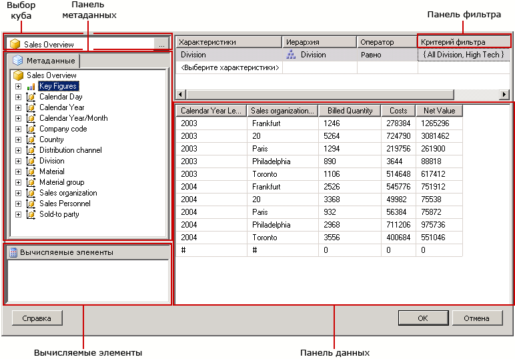Select the Company code tree item
The image size is (515, 359).
pyautogui.click(x=63, y=129)
